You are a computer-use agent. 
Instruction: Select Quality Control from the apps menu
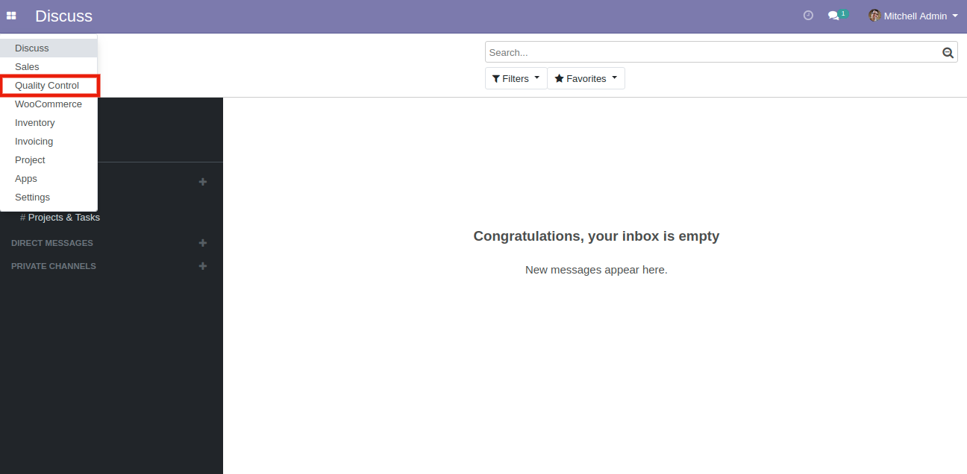click(x=47, y=86)
